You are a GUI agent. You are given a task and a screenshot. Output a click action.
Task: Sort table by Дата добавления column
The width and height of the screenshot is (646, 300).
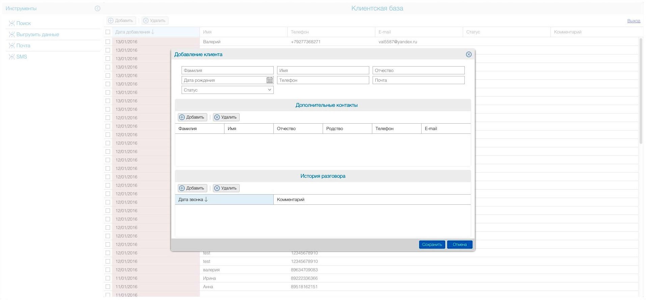pos(135,32)
